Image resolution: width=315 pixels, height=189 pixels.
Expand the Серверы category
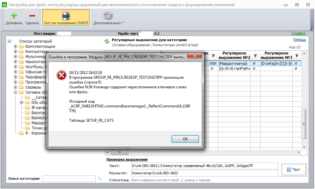(16, 87)
